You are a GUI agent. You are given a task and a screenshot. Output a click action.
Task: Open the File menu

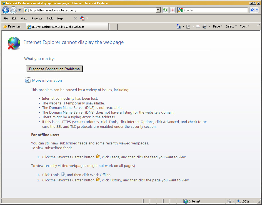6,18
